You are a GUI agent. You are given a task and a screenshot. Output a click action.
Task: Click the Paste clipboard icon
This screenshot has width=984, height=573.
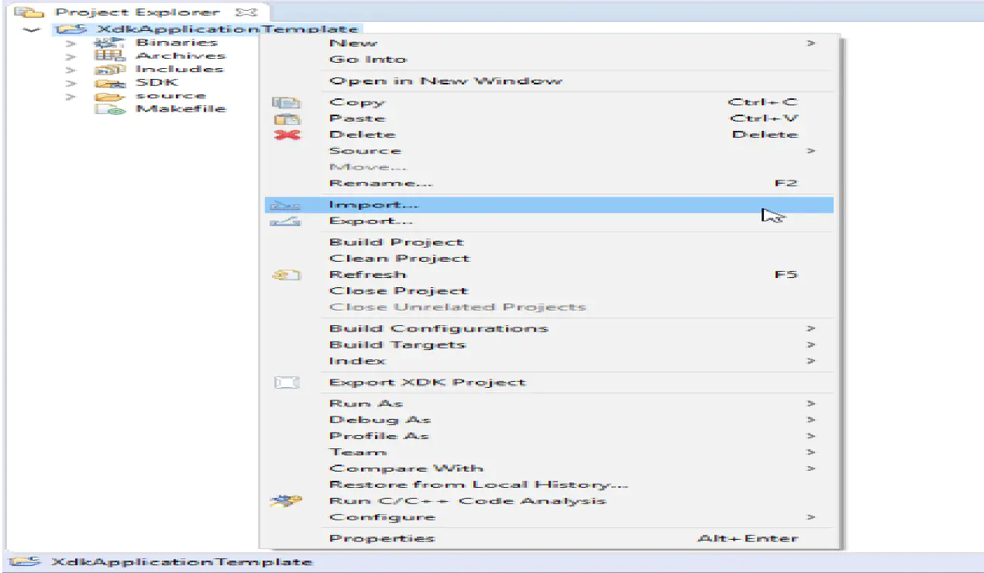click(x=287, y=119)
